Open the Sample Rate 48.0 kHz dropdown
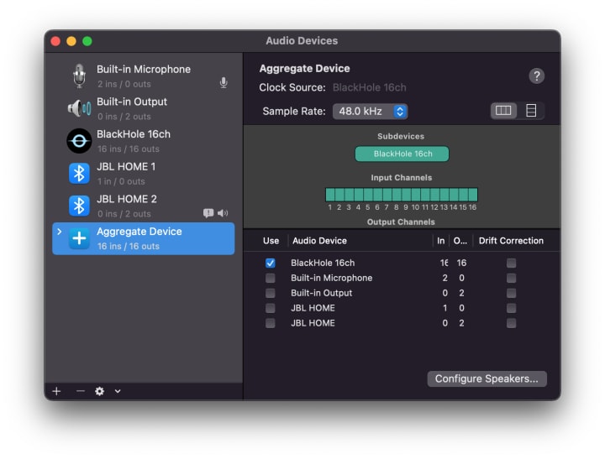 (x=370, y=112)
